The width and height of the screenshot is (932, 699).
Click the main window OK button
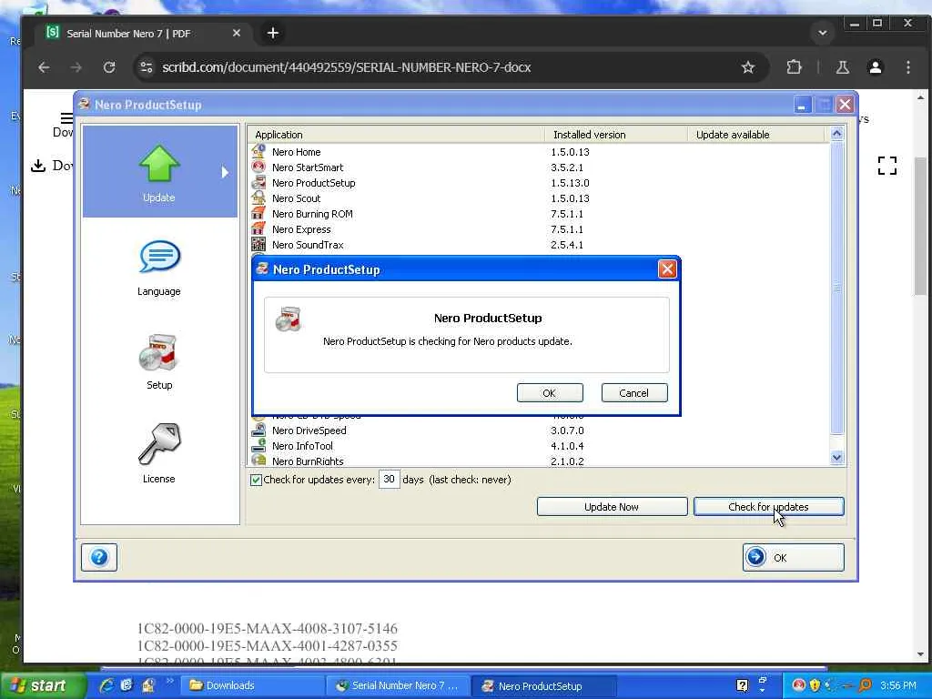point(793,558)
